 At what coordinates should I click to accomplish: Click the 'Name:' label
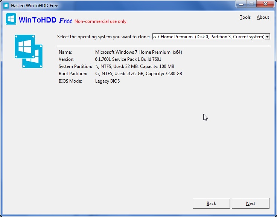[x=65, y=52]
